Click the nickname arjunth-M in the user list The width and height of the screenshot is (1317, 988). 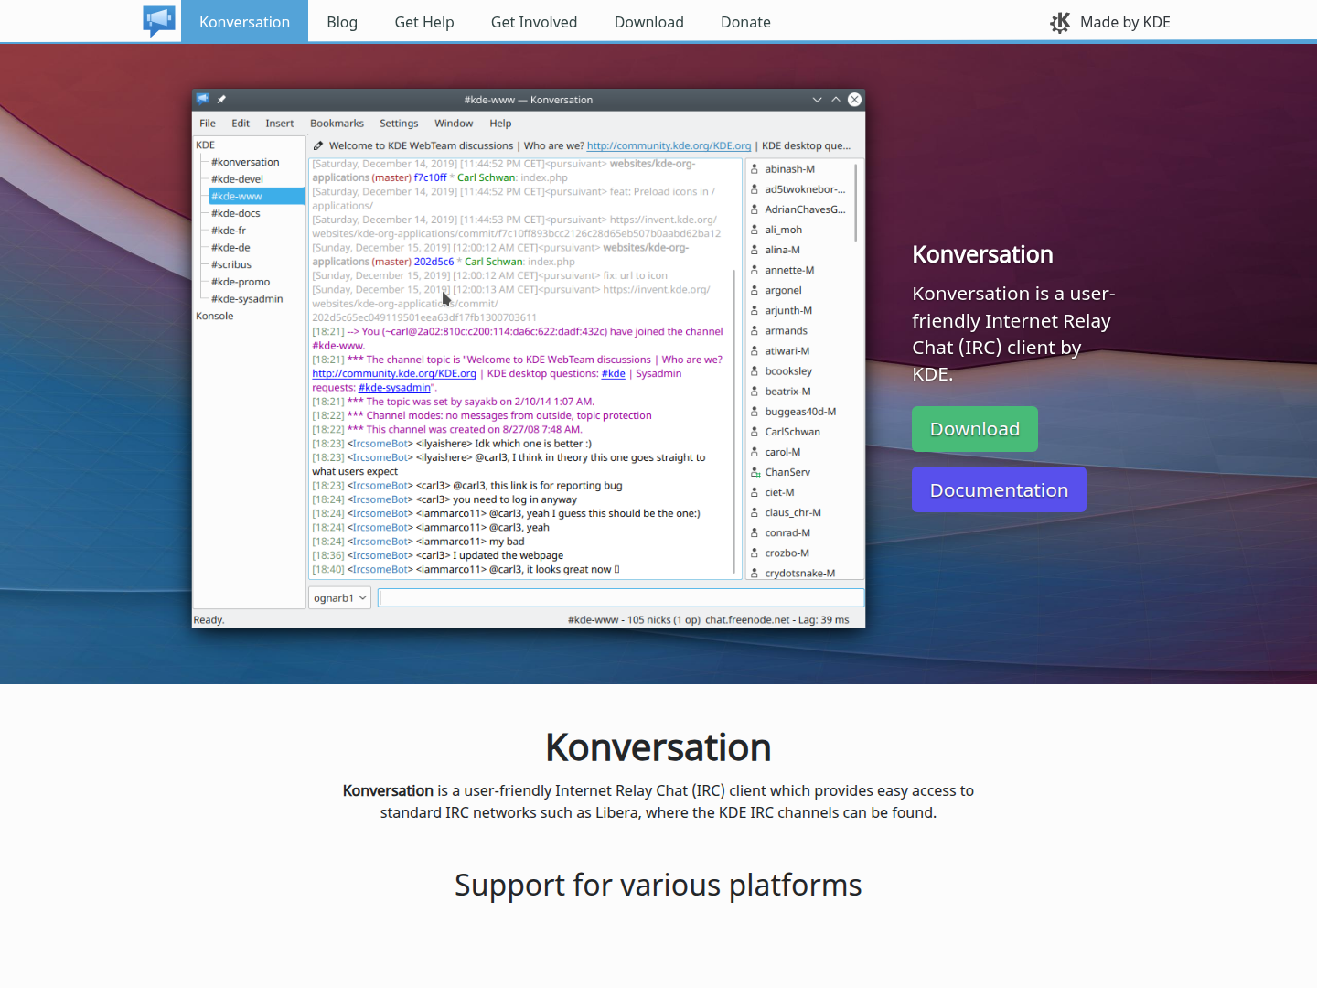click(788, 310)
